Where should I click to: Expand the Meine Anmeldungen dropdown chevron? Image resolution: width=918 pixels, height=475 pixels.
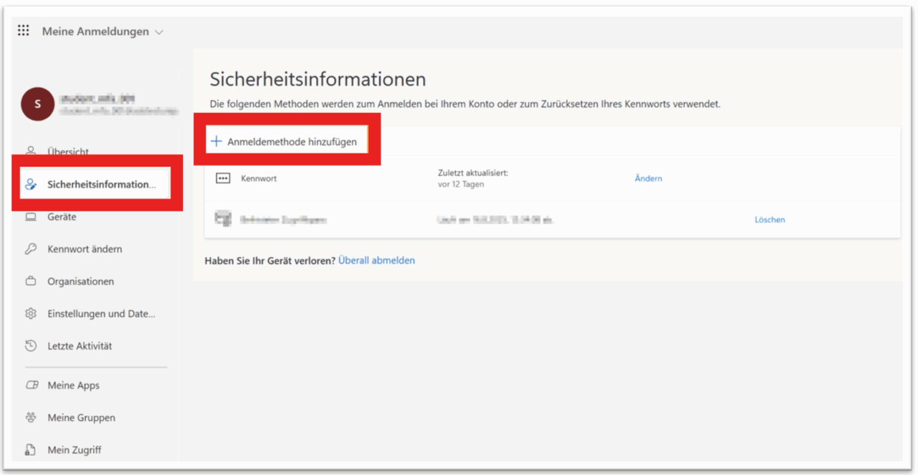[x=158, y=32]
